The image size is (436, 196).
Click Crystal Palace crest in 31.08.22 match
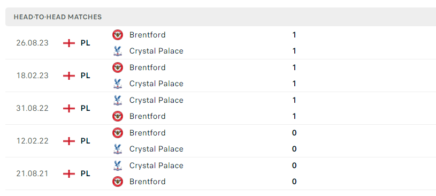[118, 100]
